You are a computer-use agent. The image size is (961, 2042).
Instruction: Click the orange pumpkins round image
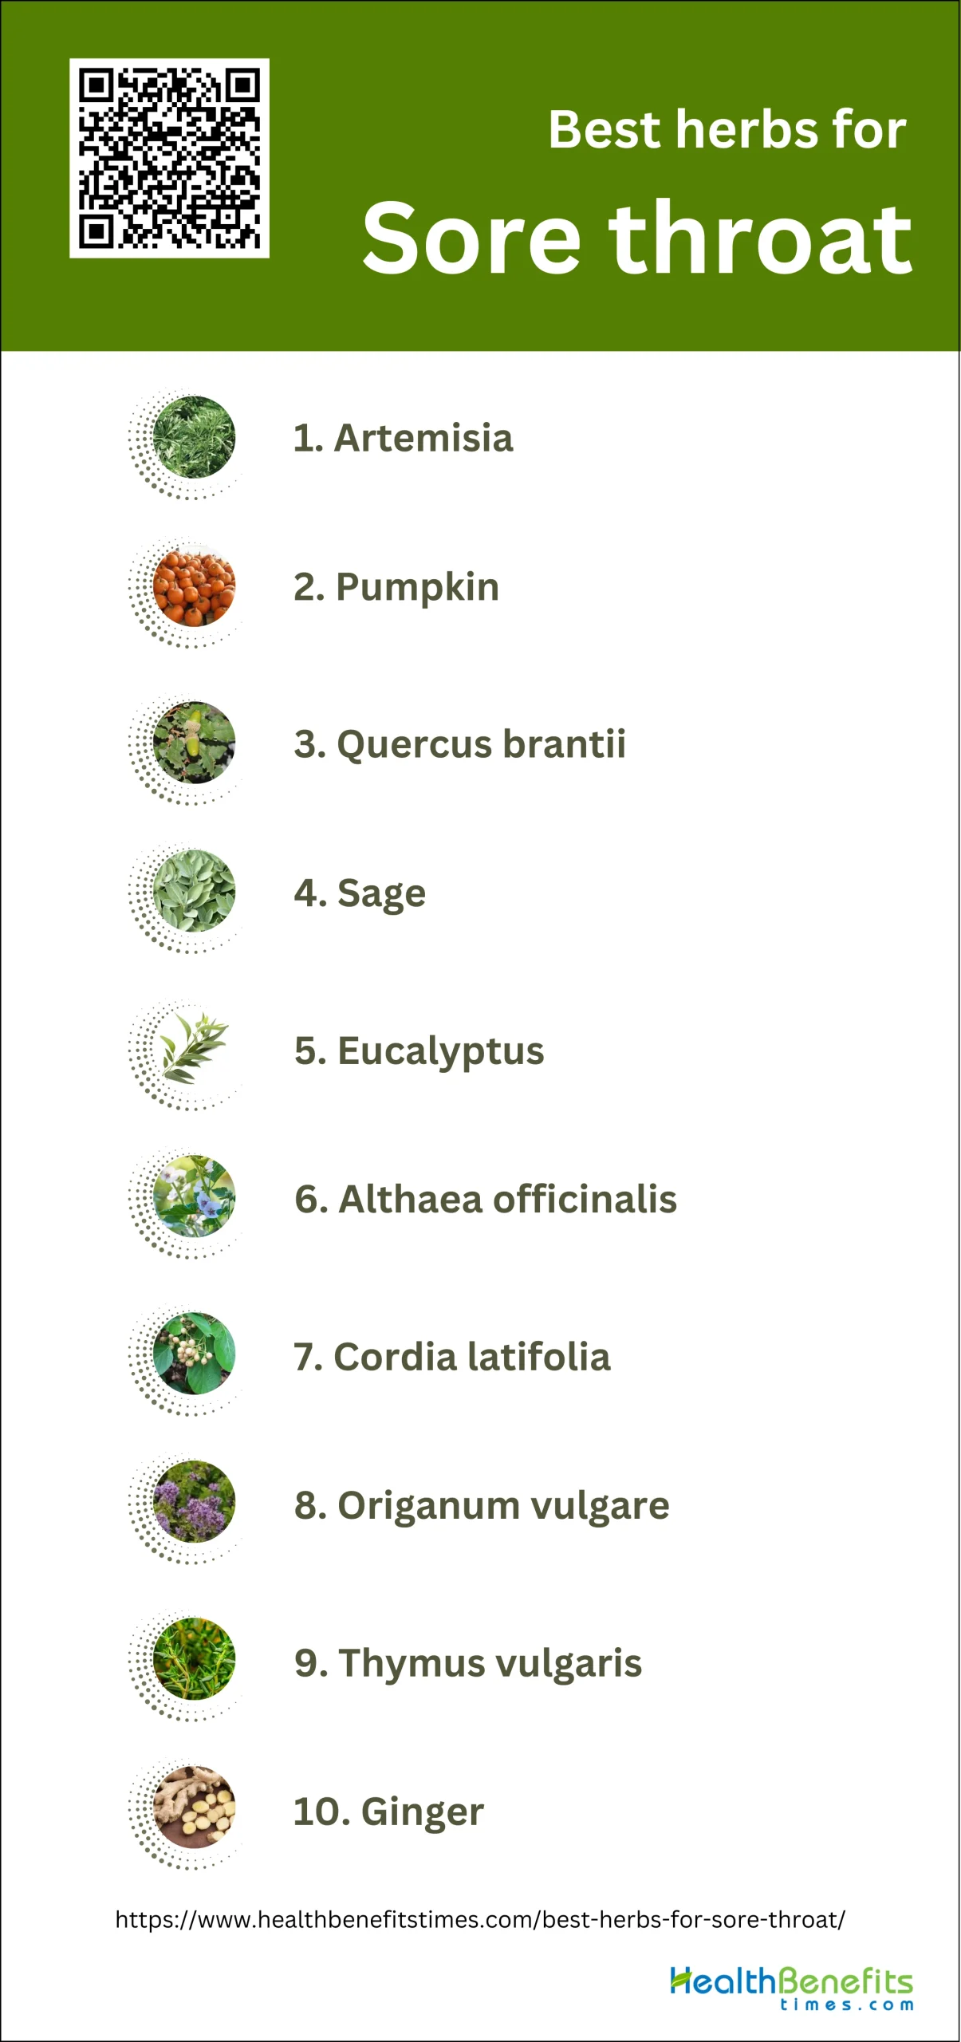(x=194, y=586)
